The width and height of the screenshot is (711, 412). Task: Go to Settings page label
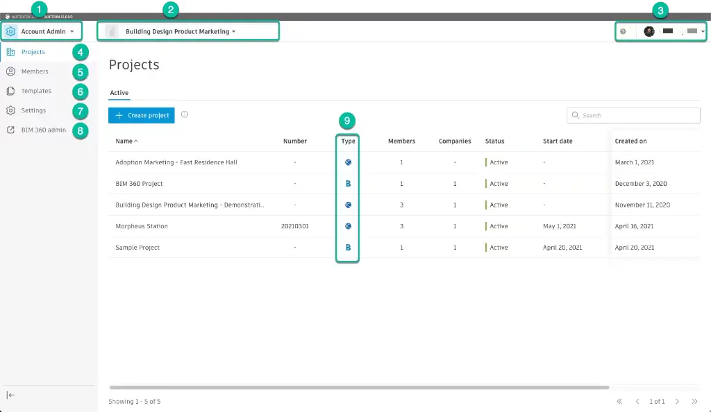click(x=33, y=110)
